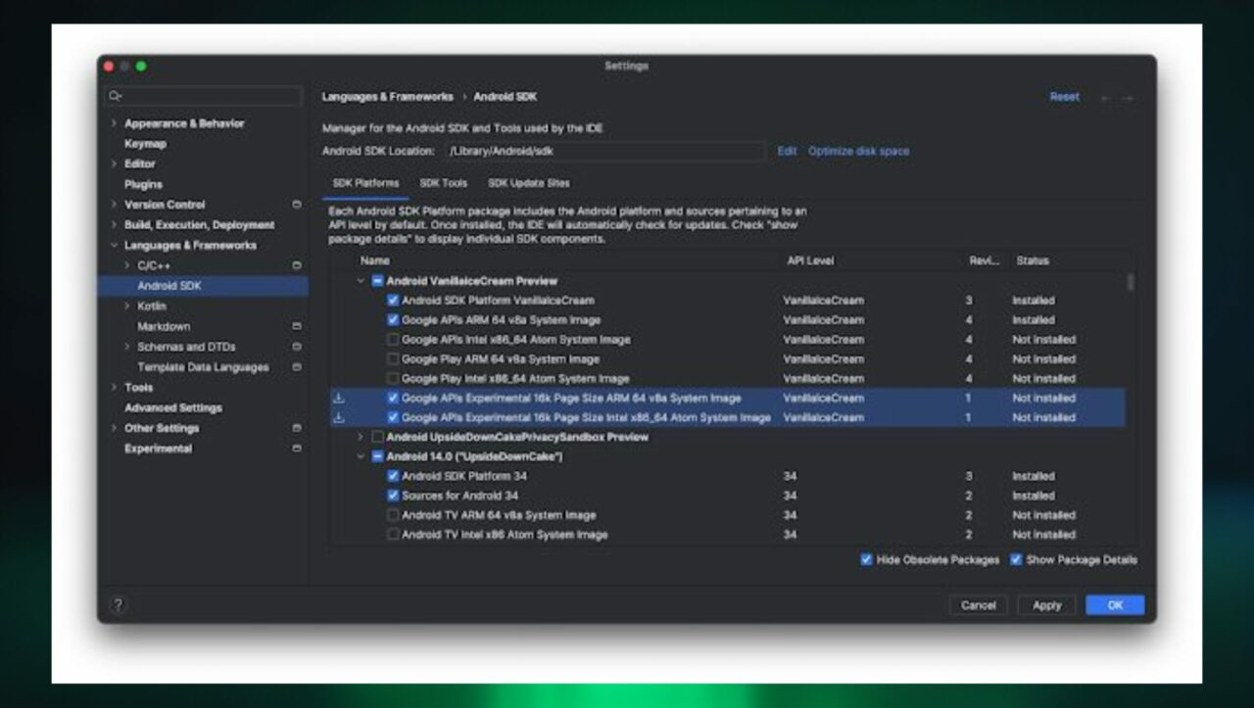Expand Version Control settings section
This screenshot has width=1254, height=708.
point(114,205)
